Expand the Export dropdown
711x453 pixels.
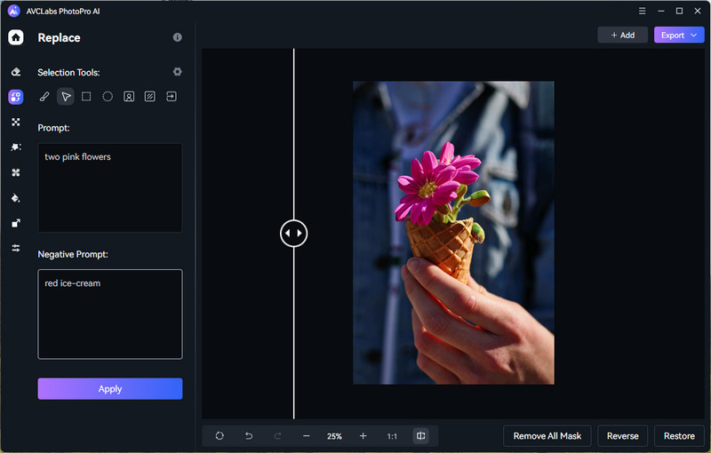coord(679,35)
